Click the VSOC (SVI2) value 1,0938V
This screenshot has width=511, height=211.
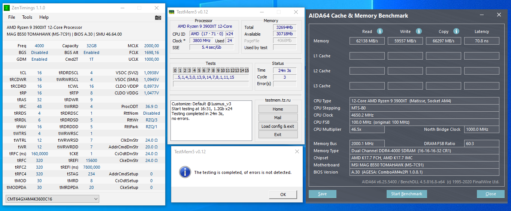[x=151, y=73]
